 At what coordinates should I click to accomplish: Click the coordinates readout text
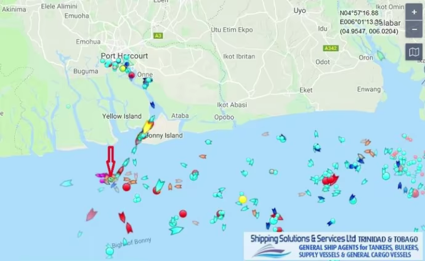pyautogui.click(x=369, y=22)
